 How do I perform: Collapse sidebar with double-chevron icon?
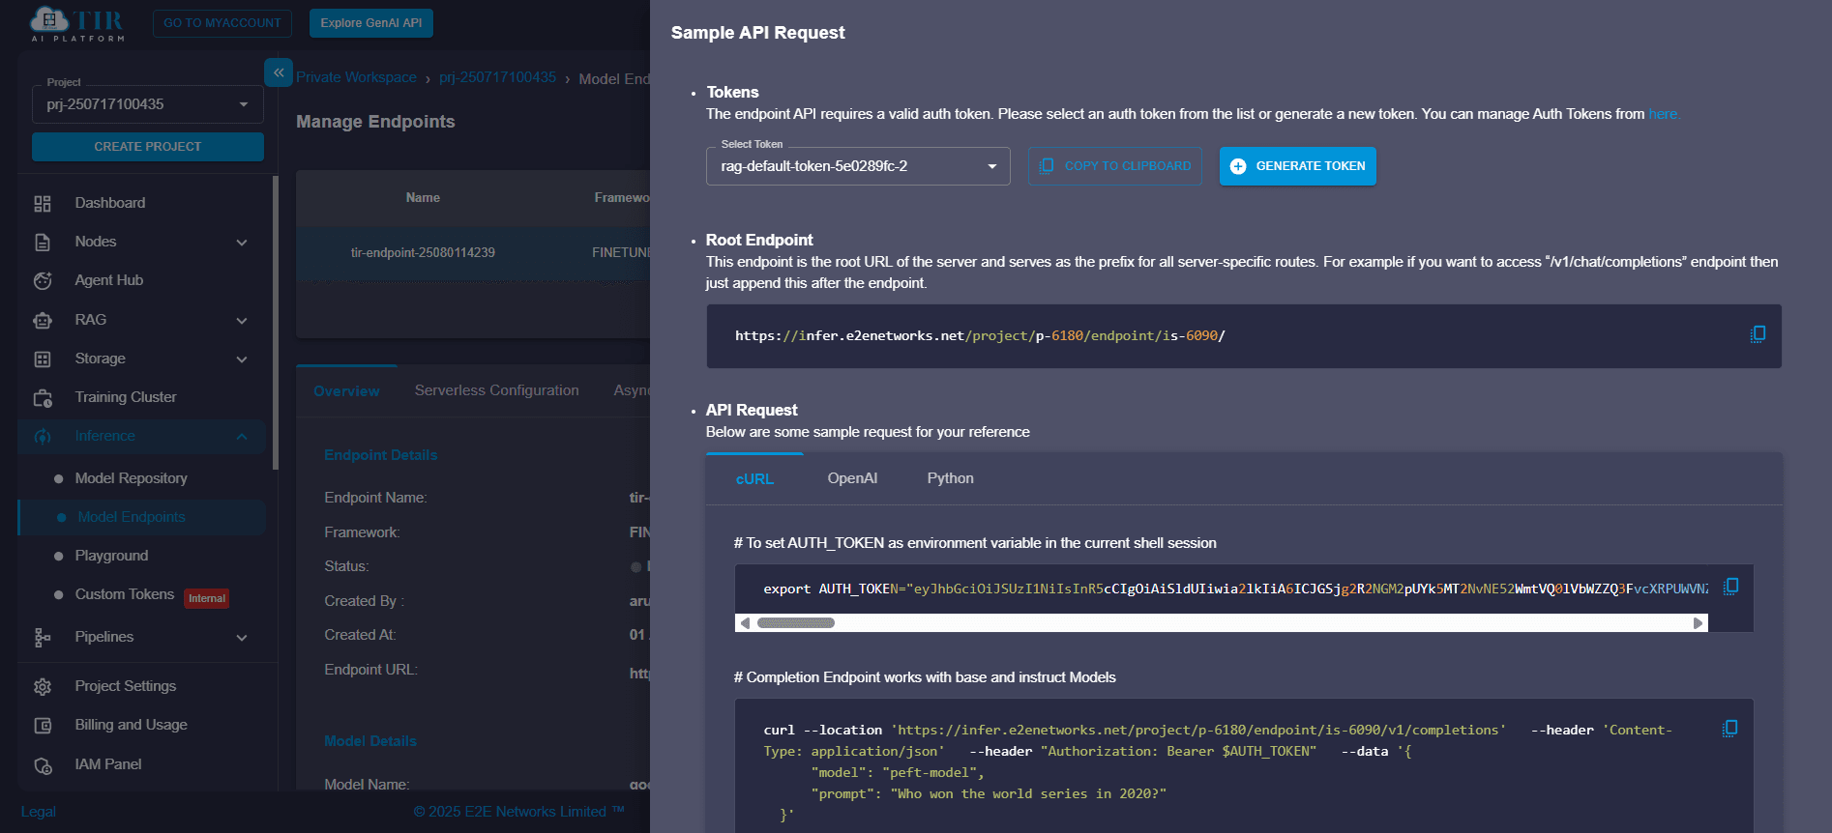click(x=279, y=72)
